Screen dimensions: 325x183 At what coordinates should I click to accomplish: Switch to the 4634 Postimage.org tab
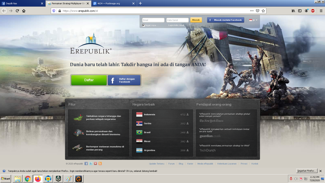(x=114, y=3)
